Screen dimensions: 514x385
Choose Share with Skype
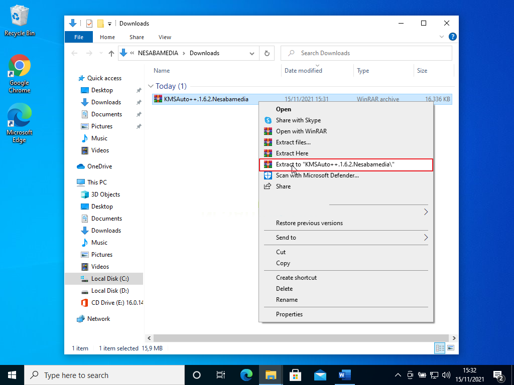point(346,120)
